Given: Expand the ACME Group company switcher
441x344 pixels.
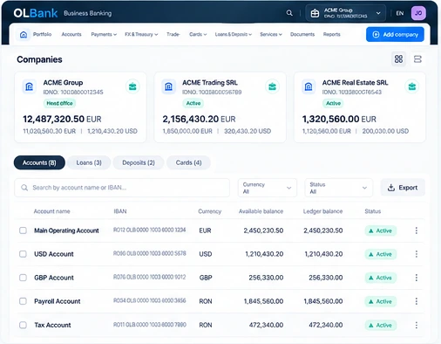Looking at the screenshot, I should pyautogui.click(x=346, y=13).
